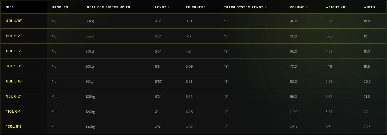Viewport: 387px width, 135px height.
Task: Select the 40L 4'8" size row label
Action: click(x=14, y=21)
